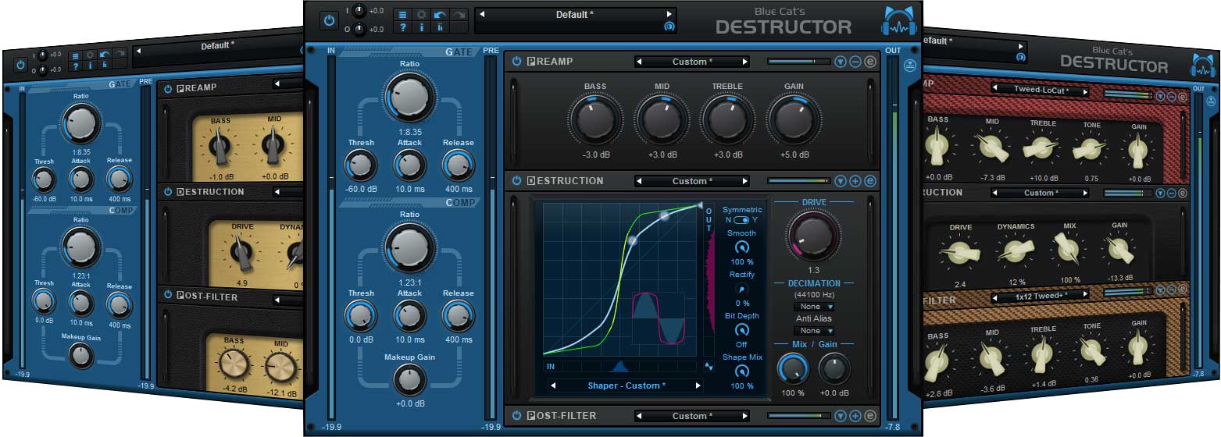The width and height of the screenshot is (1221, 437).
Task: Click the Mix knob showing 100 %
Action: (x=793, y=368)
